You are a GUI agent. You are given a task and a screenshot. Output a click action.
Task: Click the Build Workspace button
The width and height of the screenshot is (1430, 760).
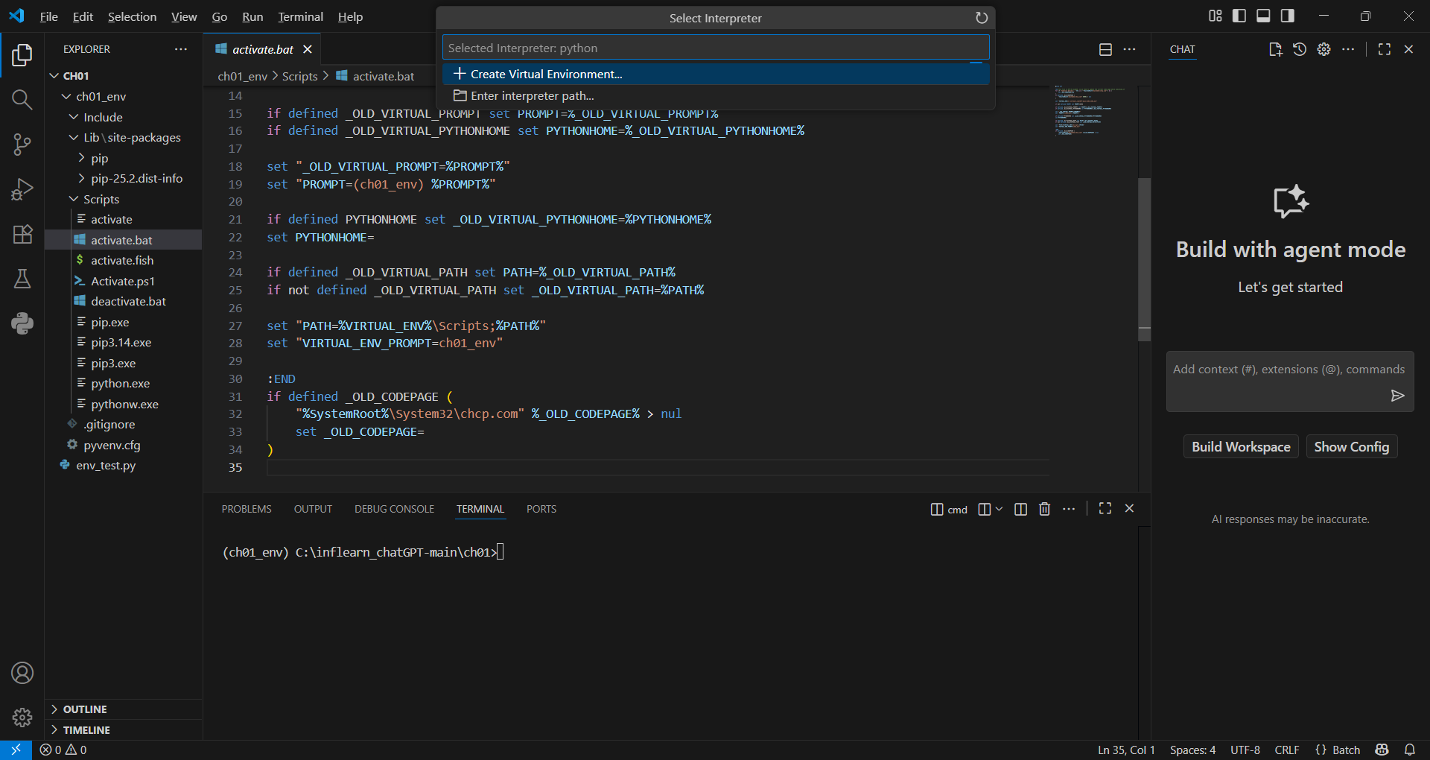point(1240,447)
